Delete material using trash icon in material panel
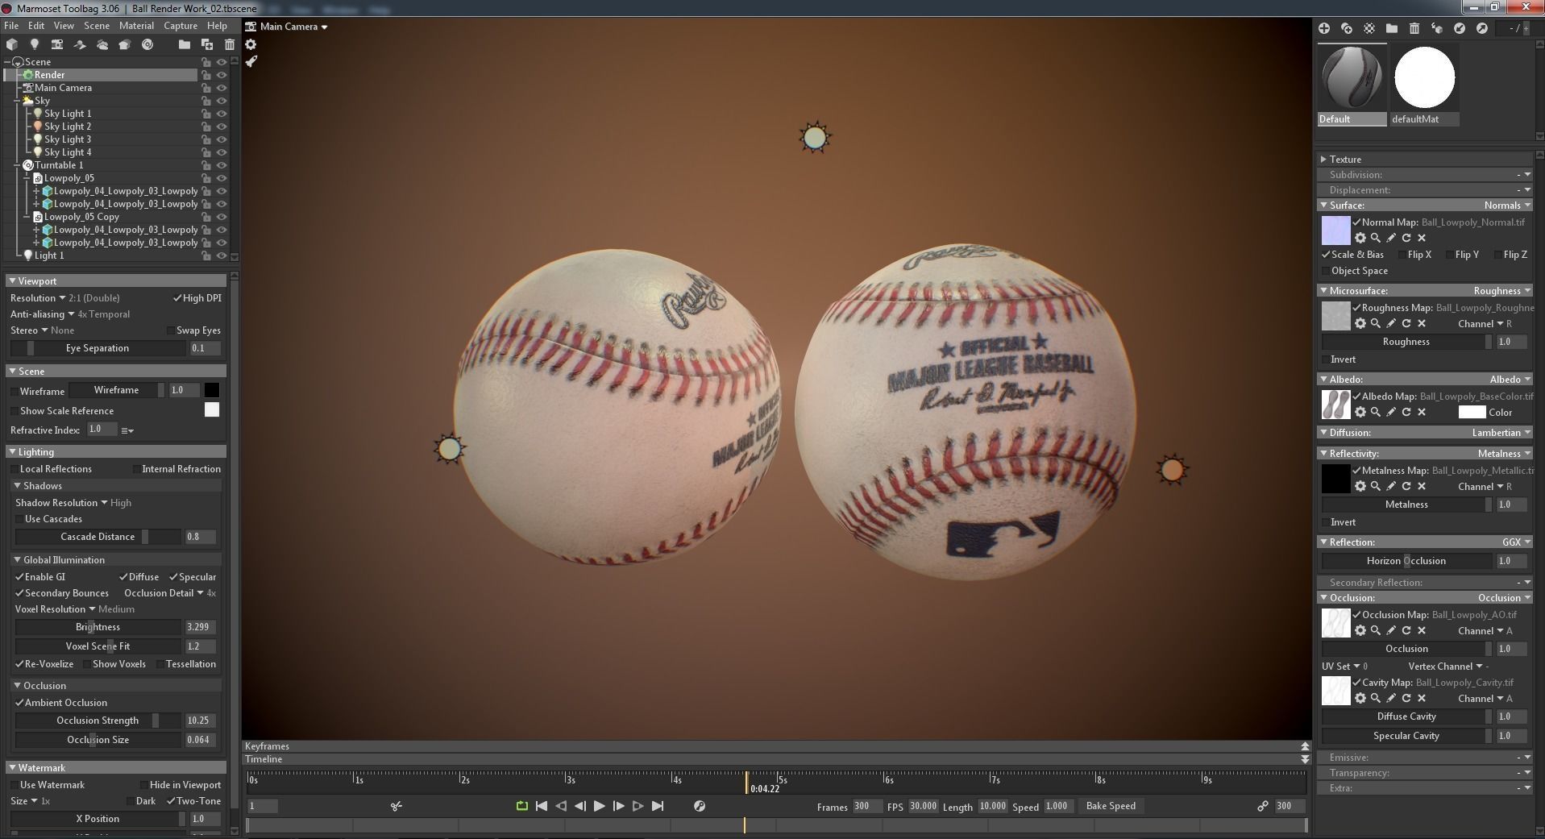This screenshot has height=839, width=1545. [1414, 28]
